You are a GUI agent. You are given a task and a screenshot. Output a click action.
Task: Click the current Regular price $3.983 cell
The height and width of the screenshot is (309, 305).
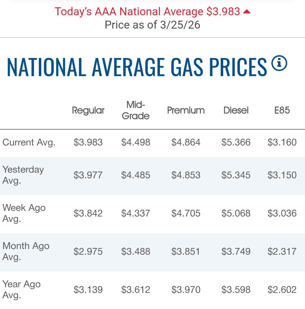(88, 142)
